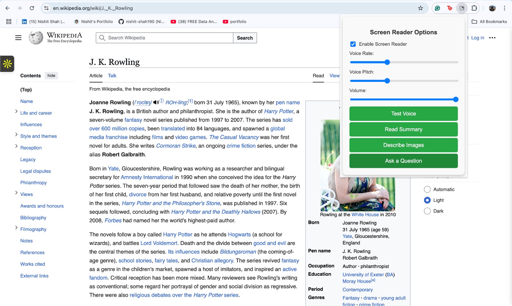
Task: Hide the Contents sidebar
Action: 51,76
